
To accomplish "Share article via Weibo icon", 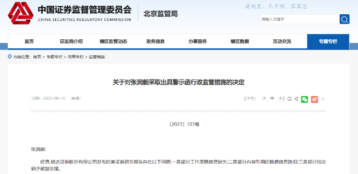I will (314, 99).
